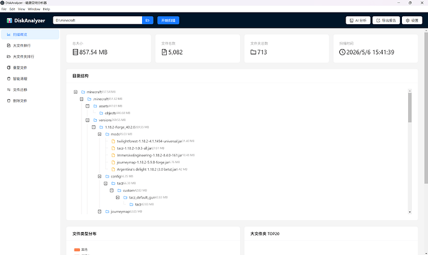Click the folder icon of mods row
428x255 pixels.
tap(107, 134)
